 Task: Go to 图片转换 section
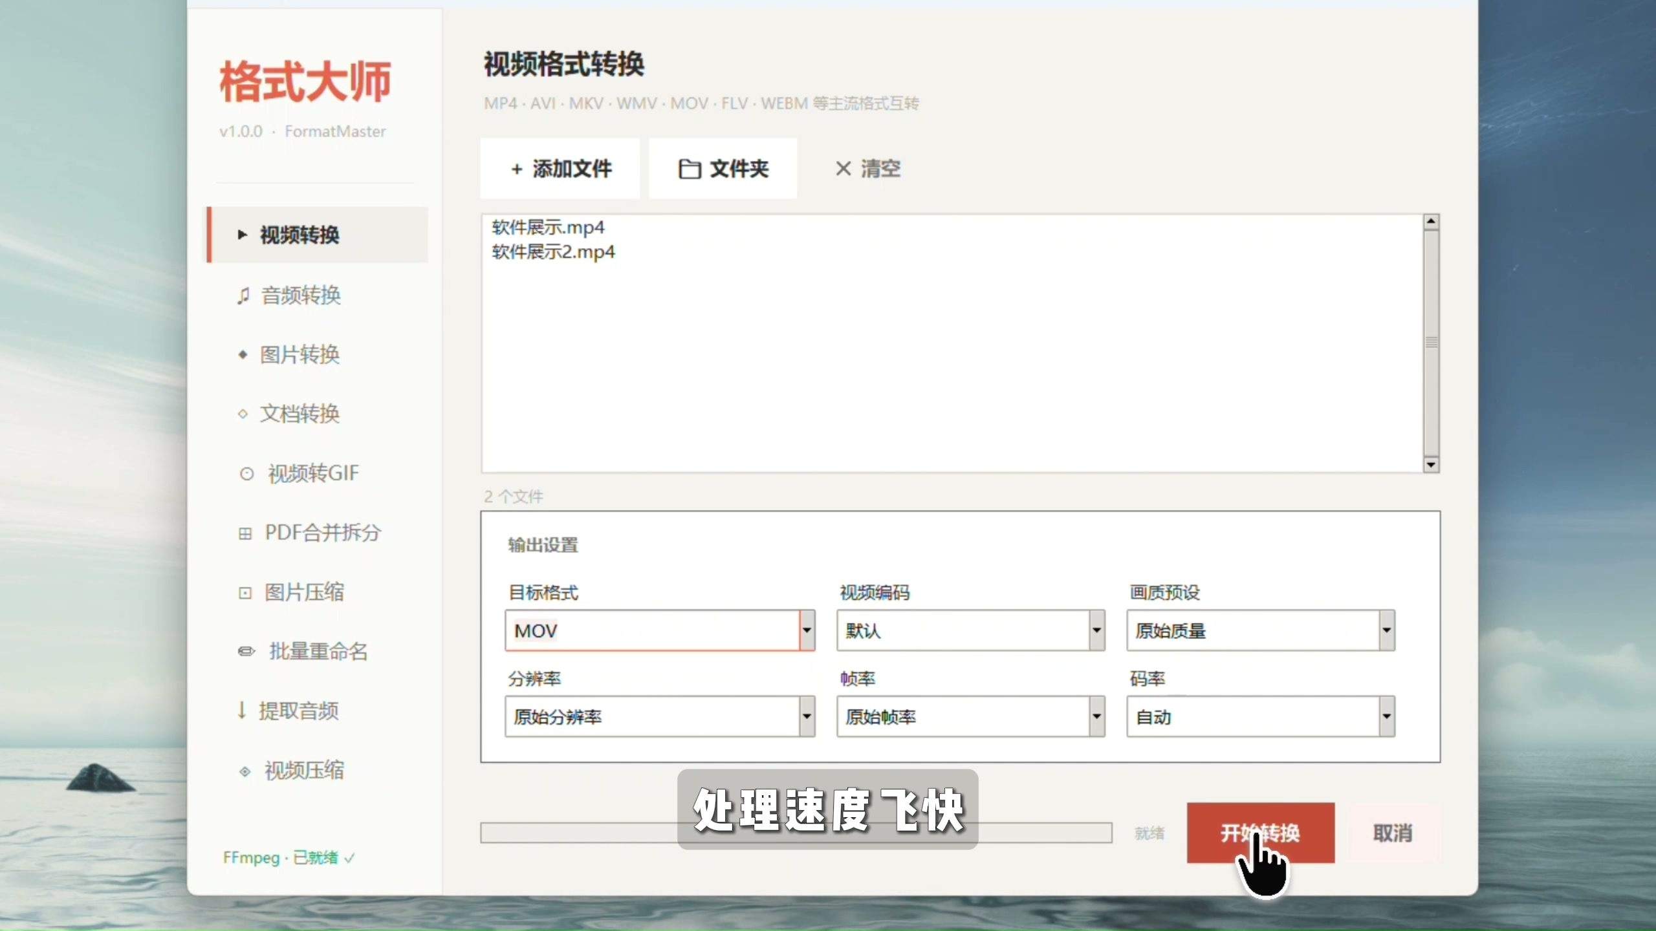coord(317,354)
